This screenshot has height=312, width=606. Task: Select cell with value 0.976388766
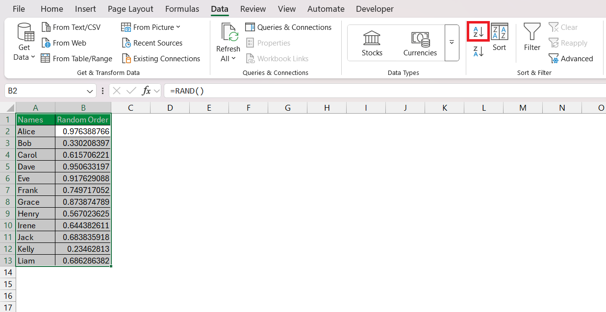click(83, 131)
